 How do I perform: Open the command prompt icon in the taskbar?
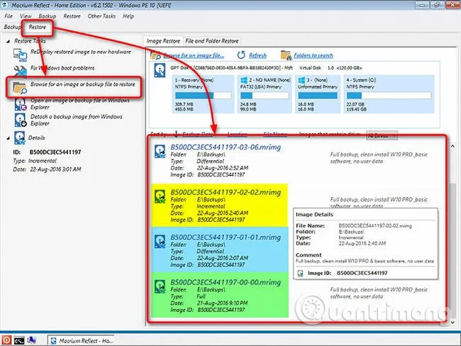pyautogui.click(x=19, y=340)
